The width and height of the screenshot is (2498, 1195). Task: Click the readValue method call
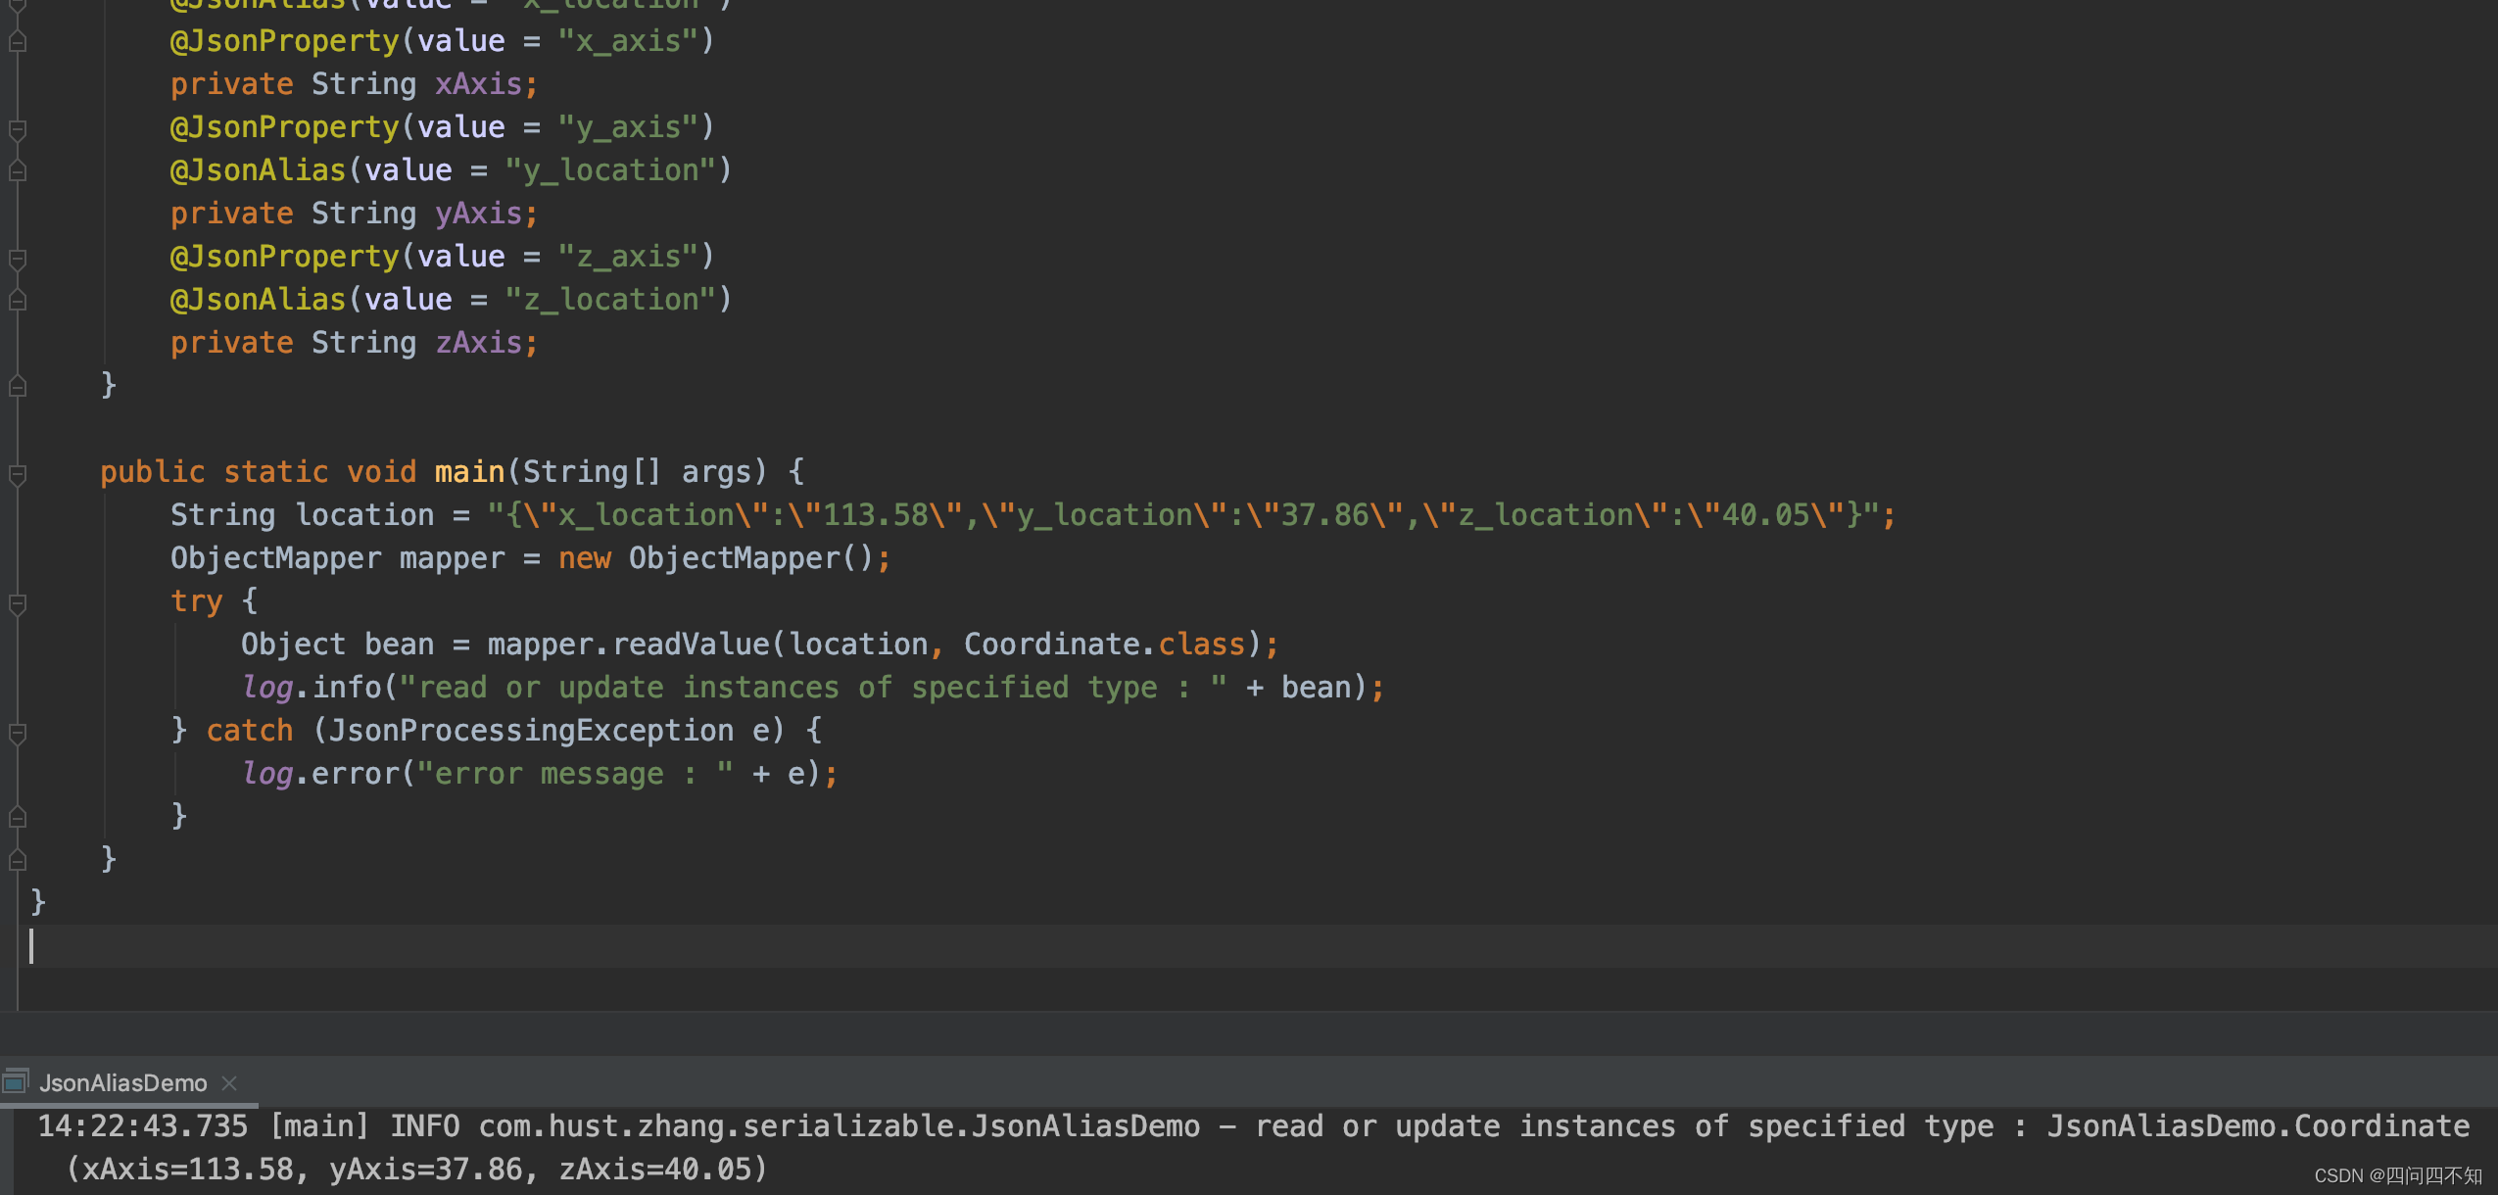(x=690, y=645)
